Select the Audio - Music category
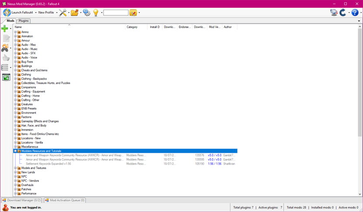The image size is (363, 212). (x=29, y=49)
